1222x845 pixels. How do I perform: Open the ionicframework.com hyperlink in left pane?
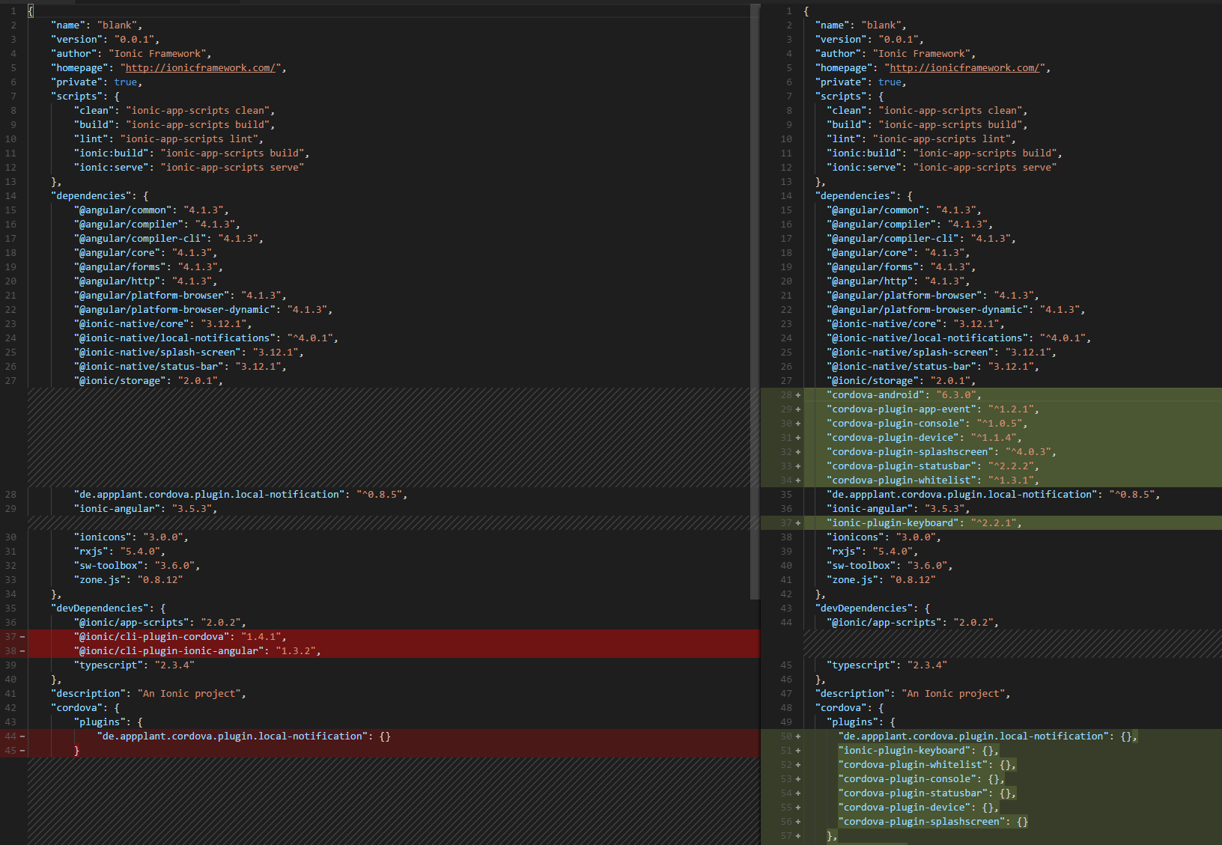point(201,67)
